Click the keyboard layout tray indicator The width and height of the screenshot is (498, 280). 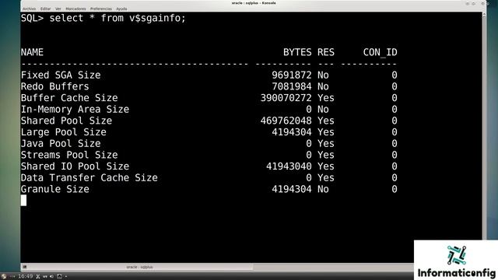point(45,277)
